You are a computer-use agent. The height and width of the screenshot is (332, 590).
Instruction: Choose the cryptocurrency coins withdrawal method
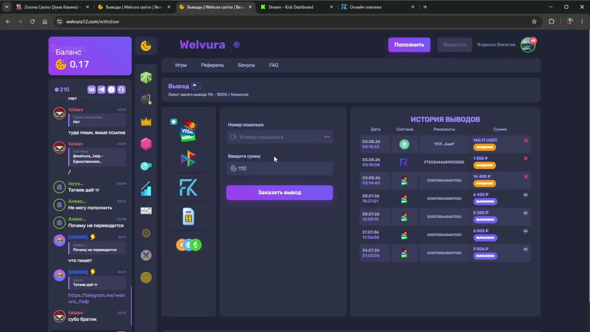coord(189,245)
